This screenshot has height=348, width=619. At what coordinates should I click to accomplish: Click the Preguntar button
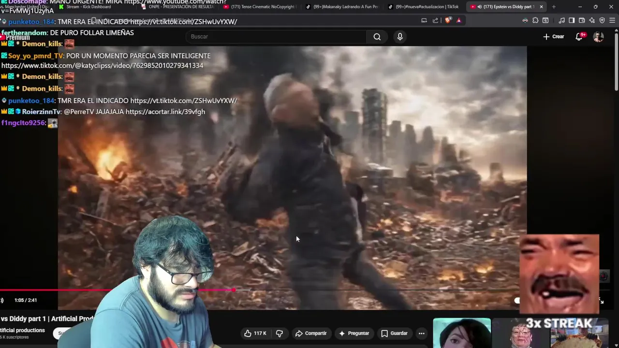tap(354, 333)
